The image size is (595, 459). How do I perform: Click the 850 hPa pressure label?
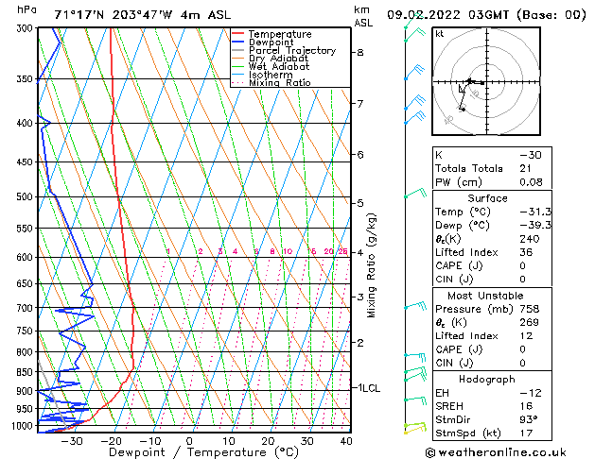coord(26,372)
